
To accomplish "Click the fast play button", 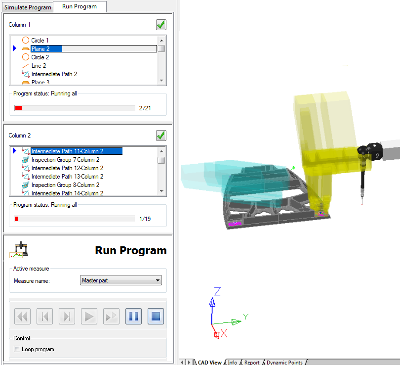I will (x=111, y=317).
